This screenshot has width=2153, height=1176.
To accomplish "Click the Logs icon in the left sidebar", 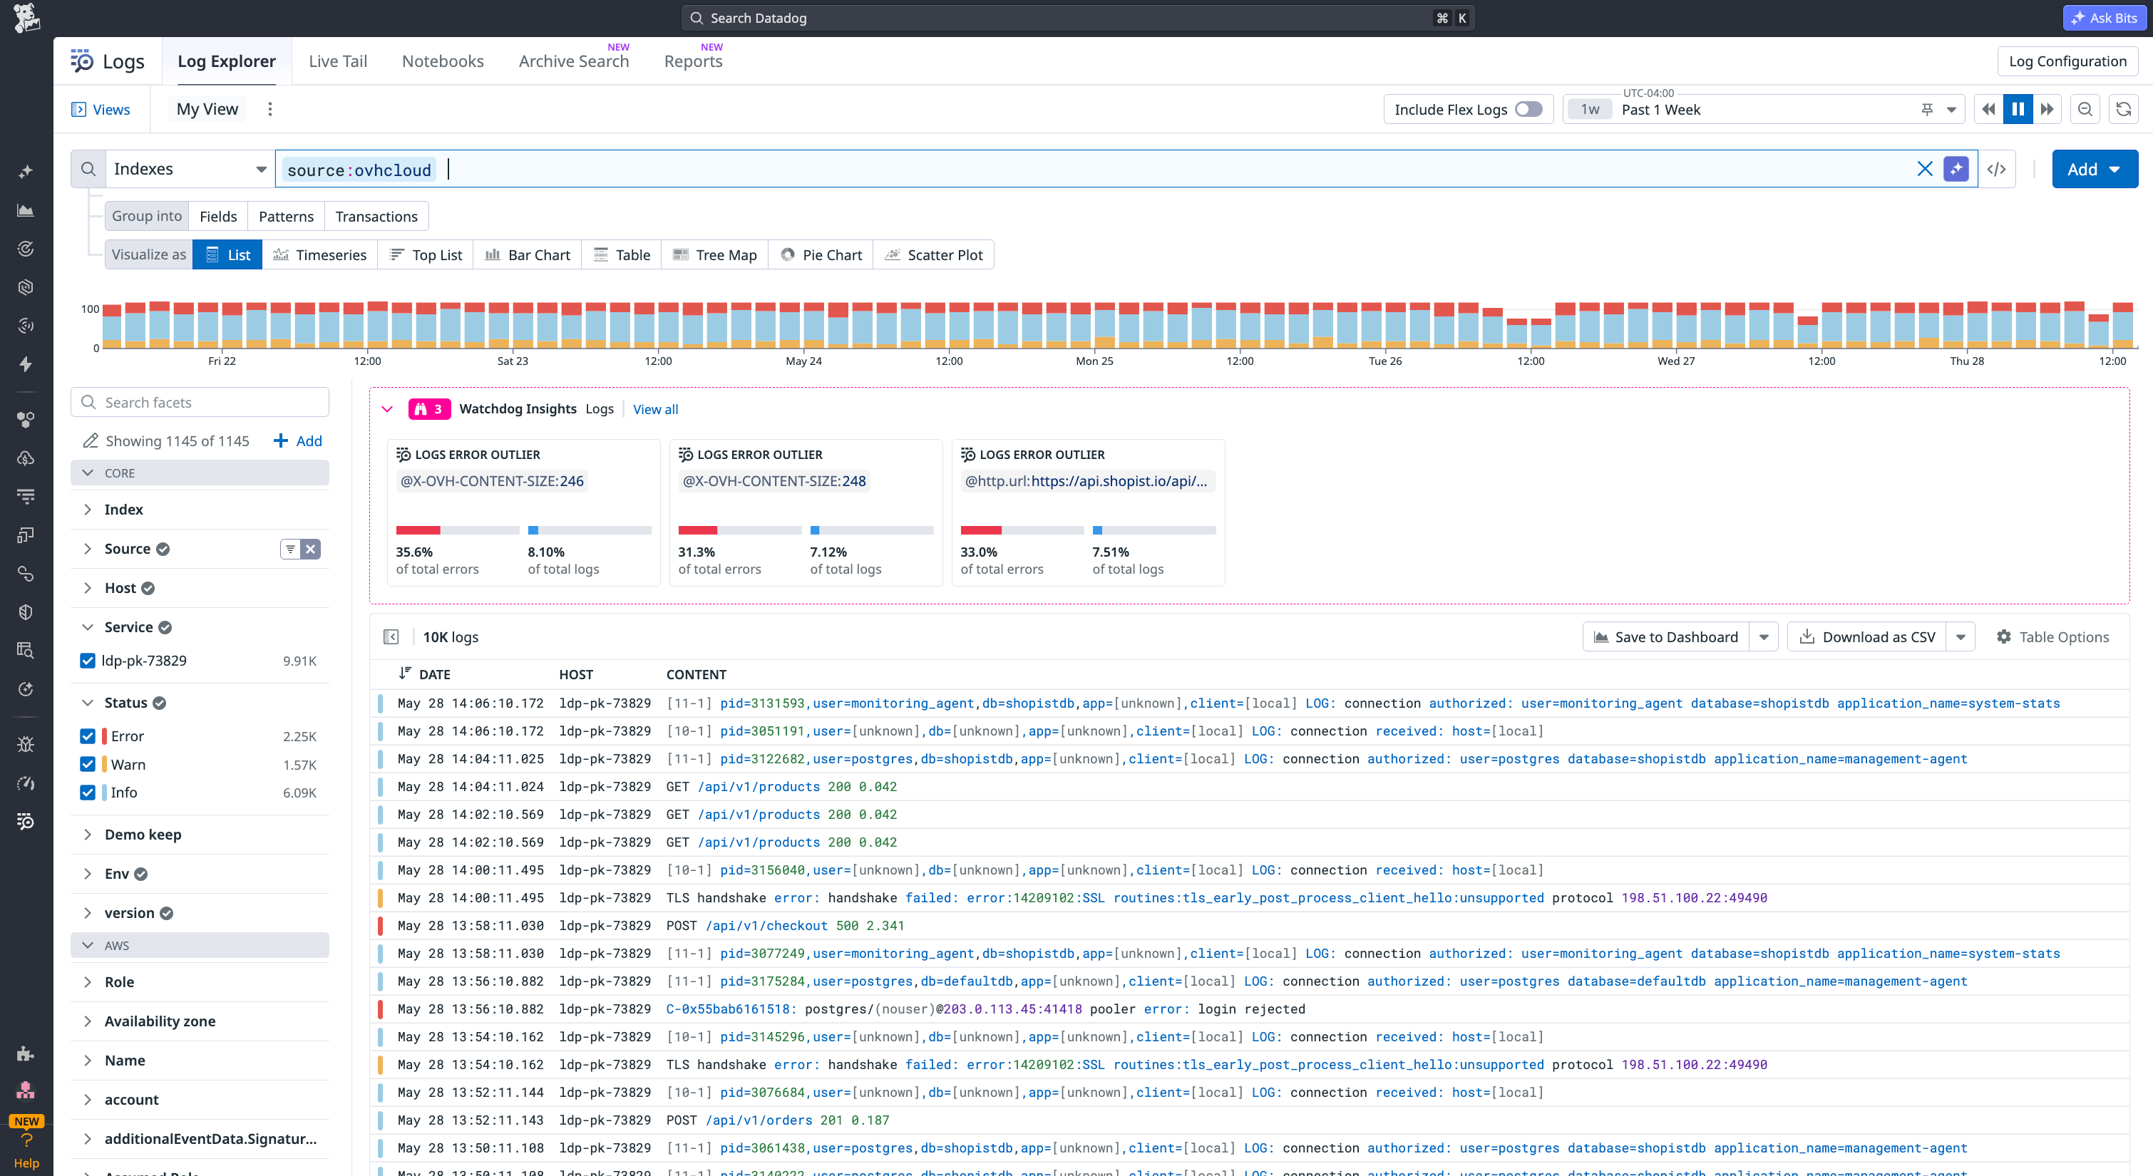I will click(26, 822).
